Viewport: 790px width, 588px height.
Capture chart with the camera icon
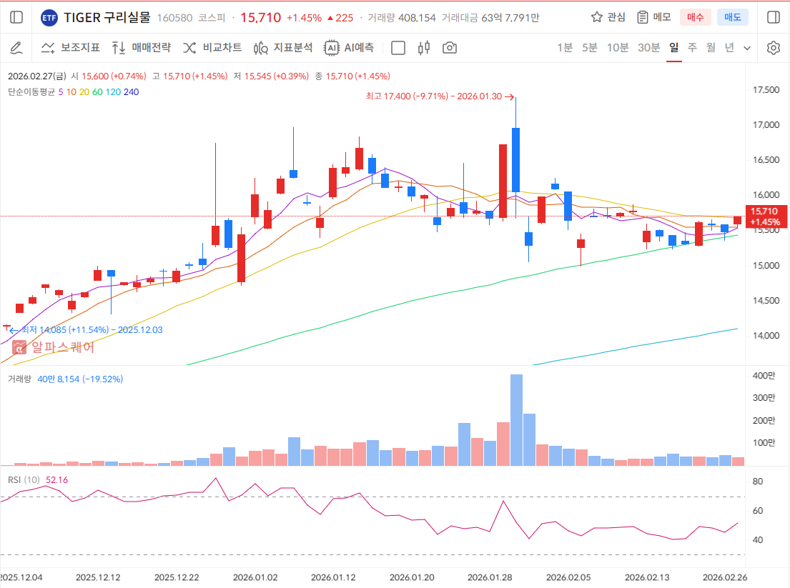pos(450,48)
